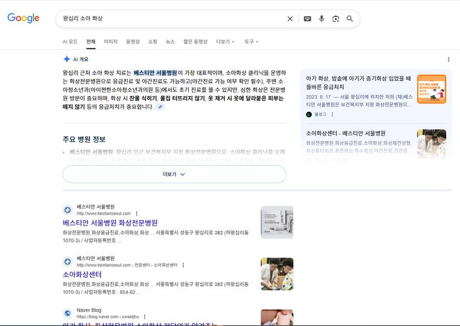The height and width of the screenshot is (326, 460).
Task: Click the Naver Blog site name
Action: 89,310
